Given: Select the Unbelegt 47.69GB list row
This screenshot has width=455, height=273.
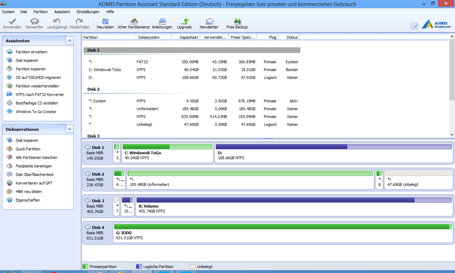Looking at the screenshot, I should pos(192,124).
